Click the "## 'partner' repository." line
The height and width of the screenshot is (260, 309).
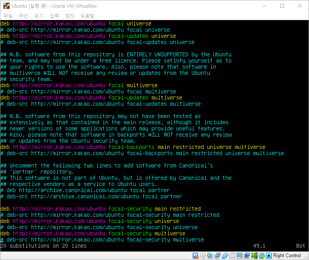tap(37, 172)
